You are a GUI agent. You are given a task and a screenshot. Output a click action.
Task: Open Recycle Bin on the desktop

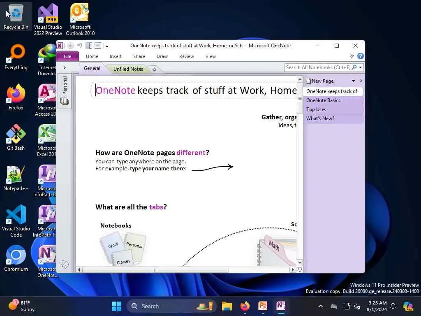click(x=16, y=16)
